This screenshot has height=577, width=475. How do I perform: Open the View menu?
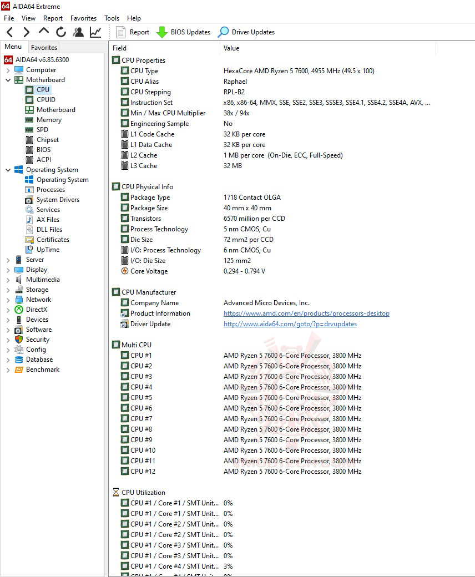click(x=28, y=18)
